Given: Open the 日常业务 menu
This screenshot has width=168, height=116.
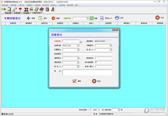Looking at the screenshot, I should (21, 5).
